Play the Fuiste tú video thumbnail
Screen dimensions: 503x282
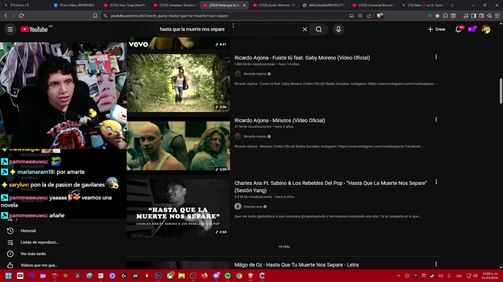(178, 83)
